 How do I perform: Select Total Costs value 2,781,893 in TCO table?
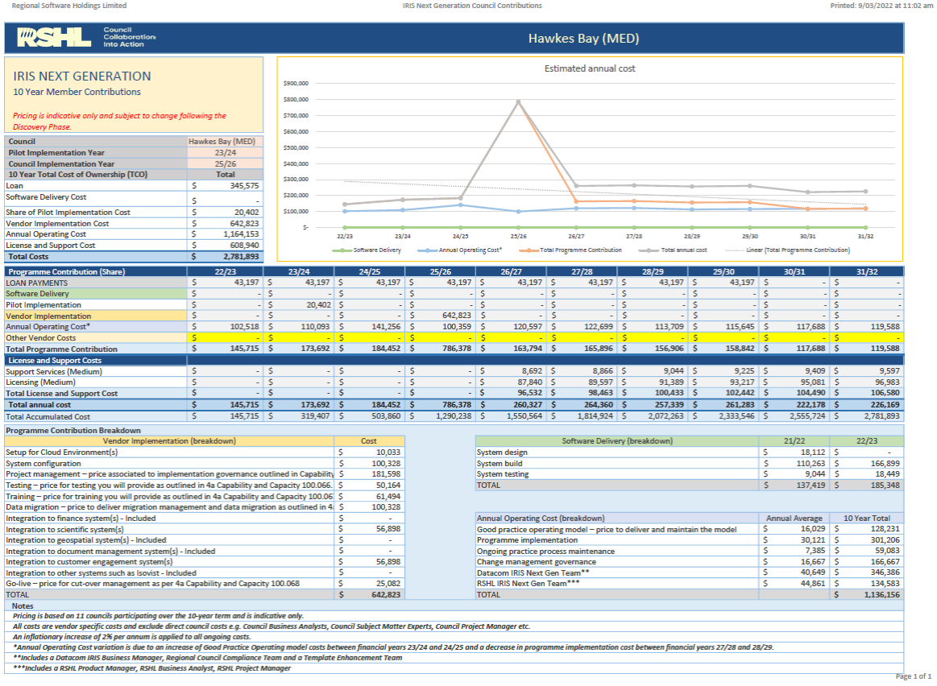(241, 257)
